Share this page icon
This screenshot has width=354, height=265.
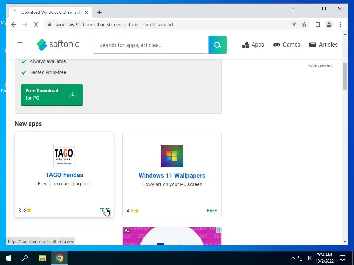[x=293, y=24]
